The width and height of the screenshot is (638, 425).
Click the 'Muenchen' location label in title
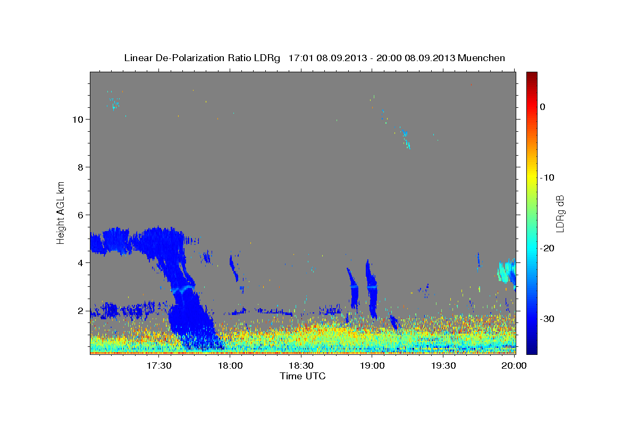click(482, 58)
